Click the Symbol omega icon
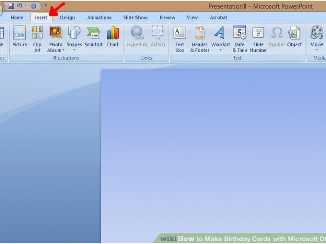 277,33
